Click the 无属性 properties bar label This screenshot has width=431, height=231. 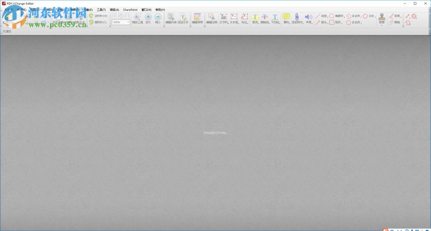pos(7,31)
